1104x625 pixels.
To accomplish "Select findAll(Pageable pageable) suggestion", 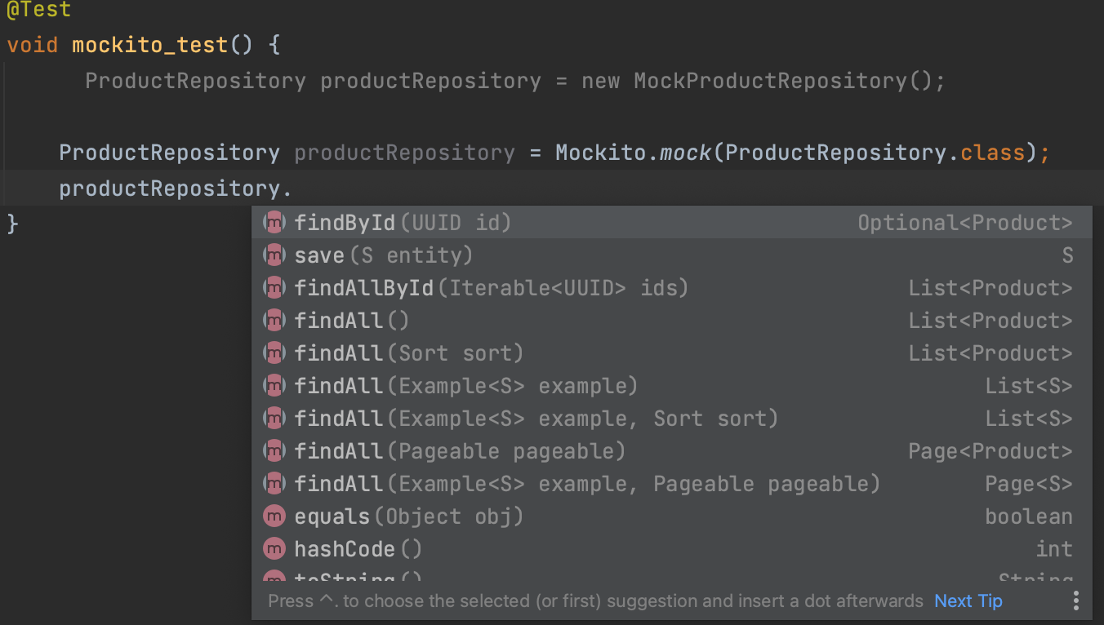I will tap(671, 451).
